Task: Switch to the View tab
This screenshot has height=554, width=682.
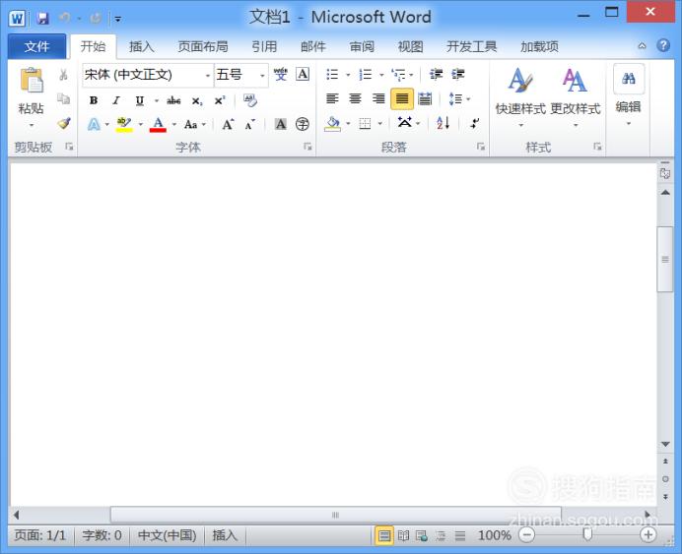Action: pos(411,46)
